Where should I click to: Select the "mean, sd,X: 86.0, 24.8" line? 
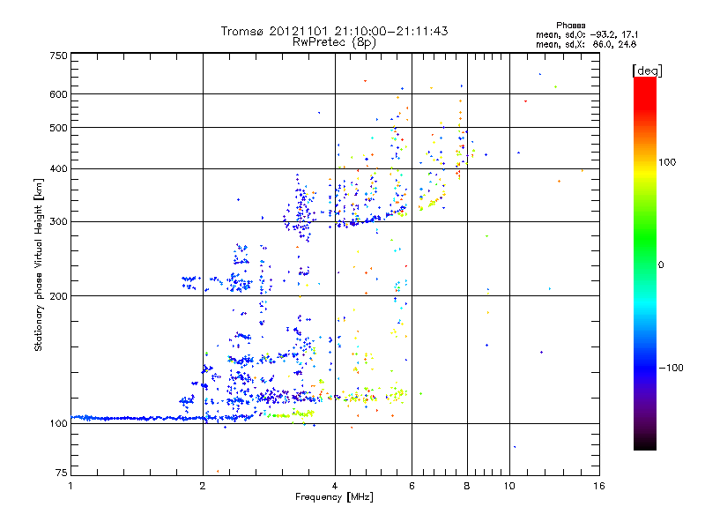coord(586,44)
